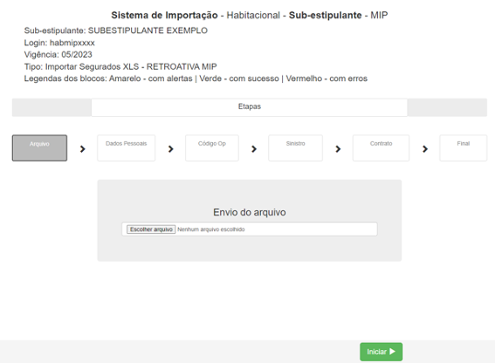
Task: Click the 'Sistema de Importação' page title
Action: pos(164,15)
